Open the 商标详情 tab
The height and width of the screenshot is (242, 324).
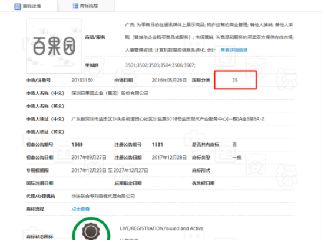[28, 6]
